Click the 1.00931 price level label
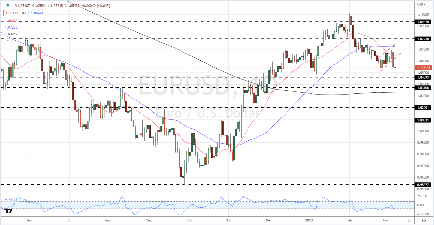This screenshot has height=225, width=434. click(423, 120)
